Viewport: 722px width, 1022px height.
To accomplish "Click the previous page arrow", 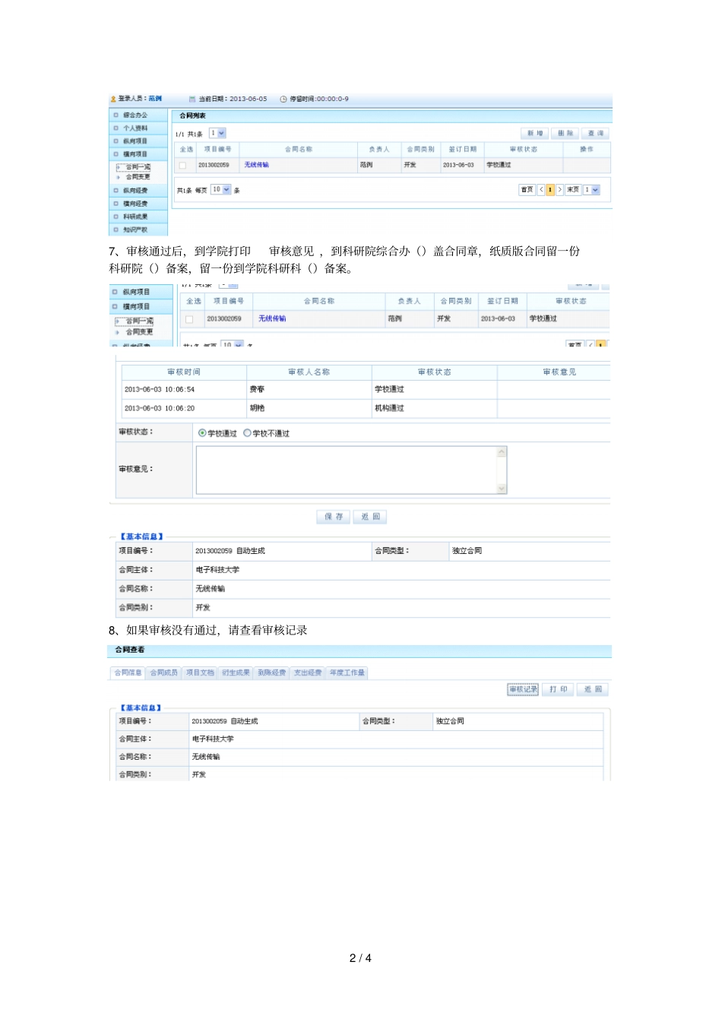I will point(541,190).
